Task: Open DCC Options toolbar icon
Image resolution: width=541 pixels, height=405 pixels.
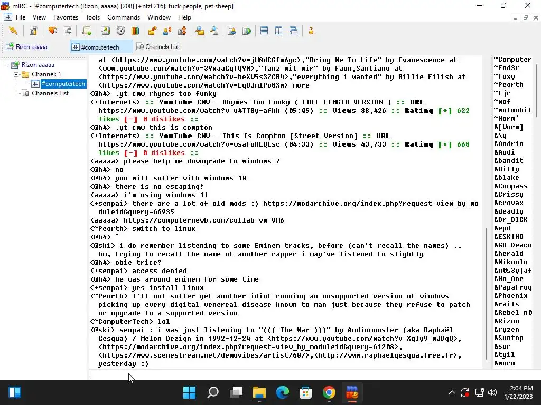Action: click(182, 31)
